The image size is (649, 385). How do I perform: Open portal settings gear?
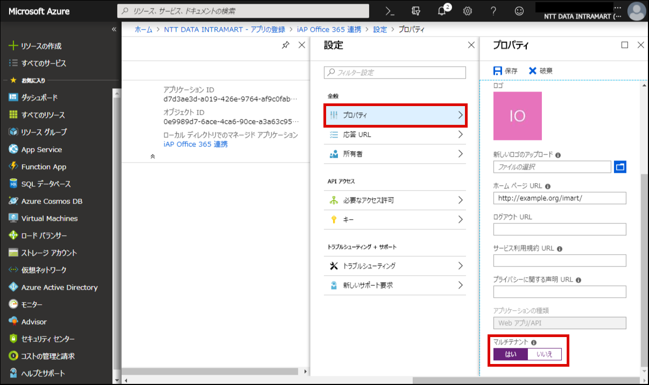pos(468,11)
